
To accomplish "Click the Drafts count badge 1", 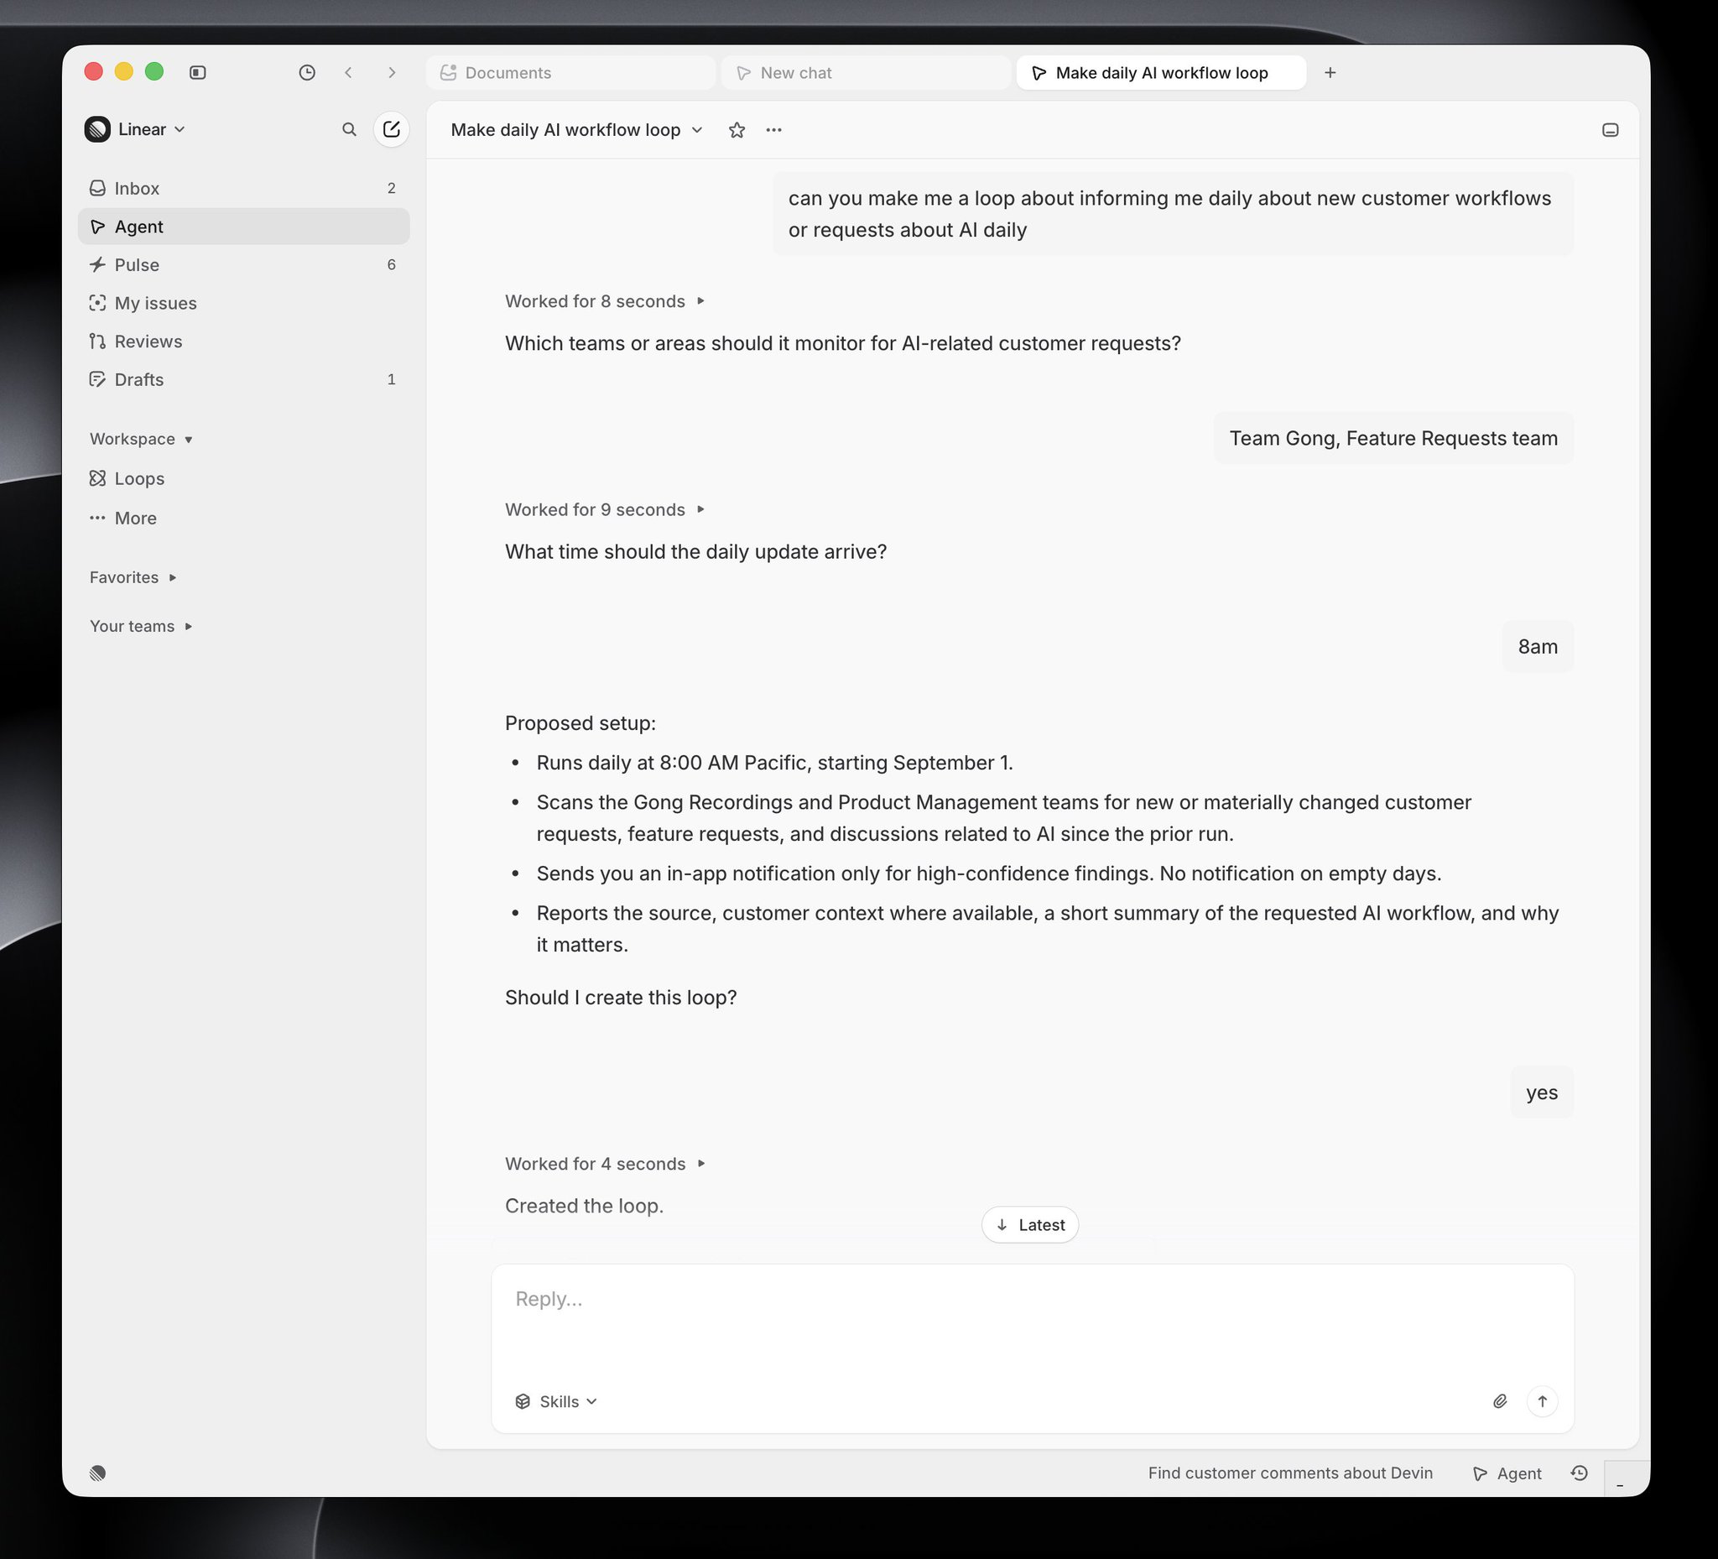I will (392, 380).
